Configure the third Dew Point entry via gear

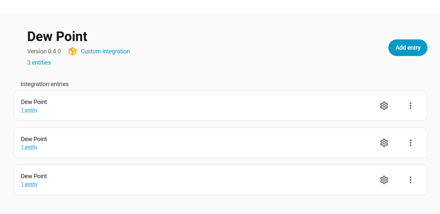(384, 180)
